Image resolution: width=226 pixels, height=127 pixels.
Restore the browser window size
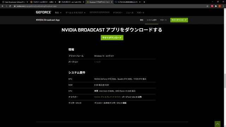pyautogui.click(x=218, y=2)
